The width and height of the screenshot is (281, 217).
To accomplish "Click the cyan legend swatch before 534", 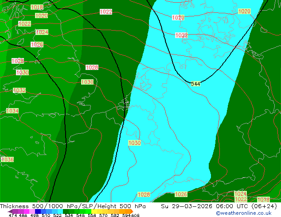I will pos(60,211).
